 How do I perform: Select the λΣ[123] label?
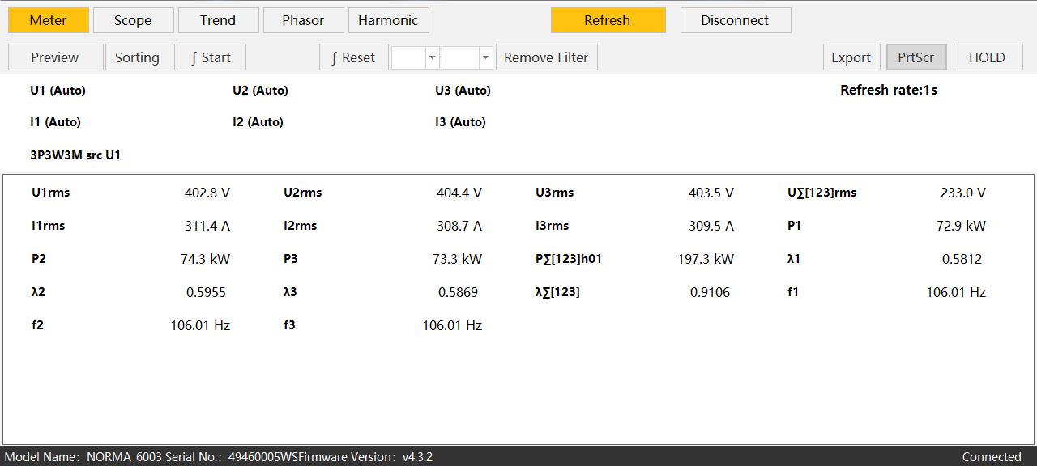point(557,292)
